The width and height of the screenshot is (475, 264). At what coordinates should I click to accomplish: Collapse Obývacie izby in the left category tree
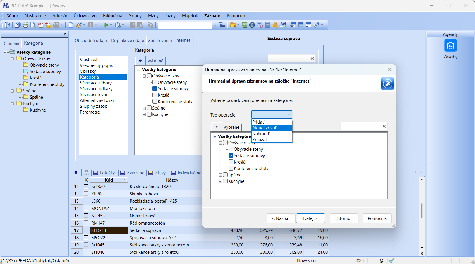pos(12,59)
